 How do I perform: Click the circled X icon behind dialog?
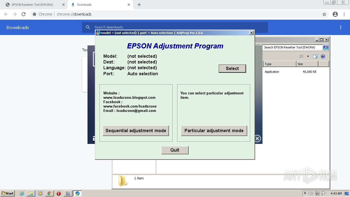tap(258, 139)
